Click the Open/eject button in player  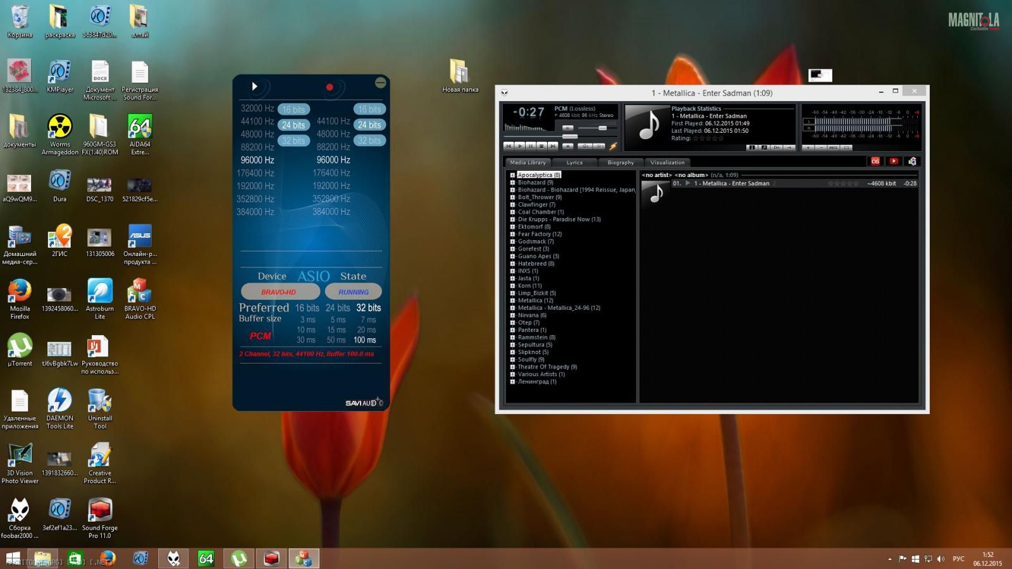[x=568, y=146]
